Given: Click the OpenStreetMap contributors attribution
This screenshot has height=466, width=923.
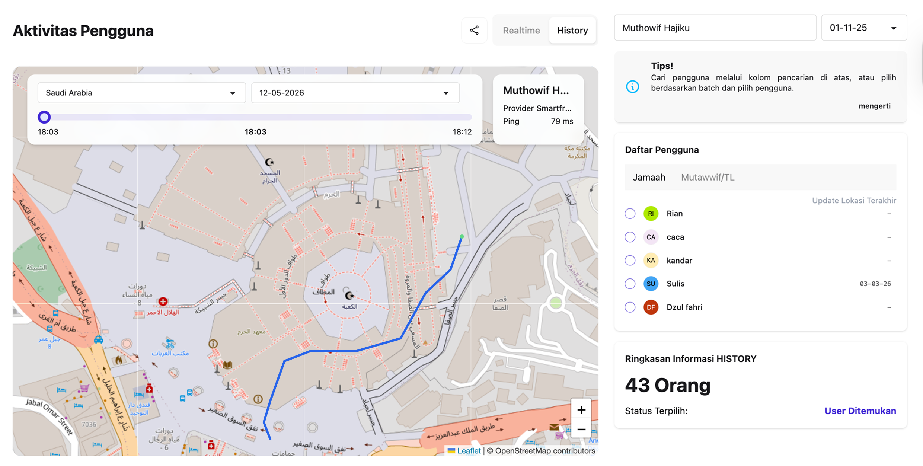Looking at the screenshot, I should coord(541,451).
